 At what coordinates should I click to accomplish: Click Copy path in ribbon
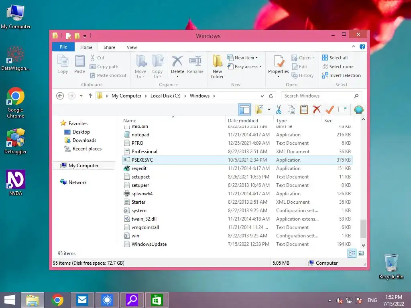[x=104, y=67]
